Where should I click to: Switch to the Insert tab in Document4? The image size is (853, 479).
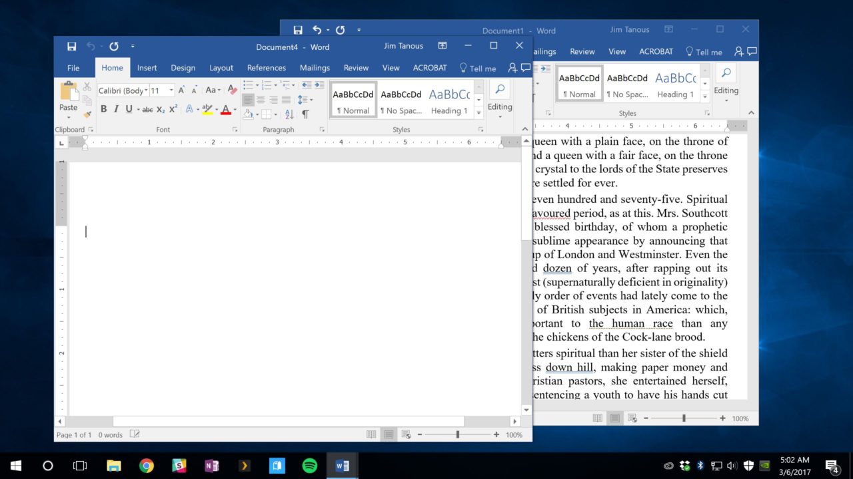[x=147, y=68]
